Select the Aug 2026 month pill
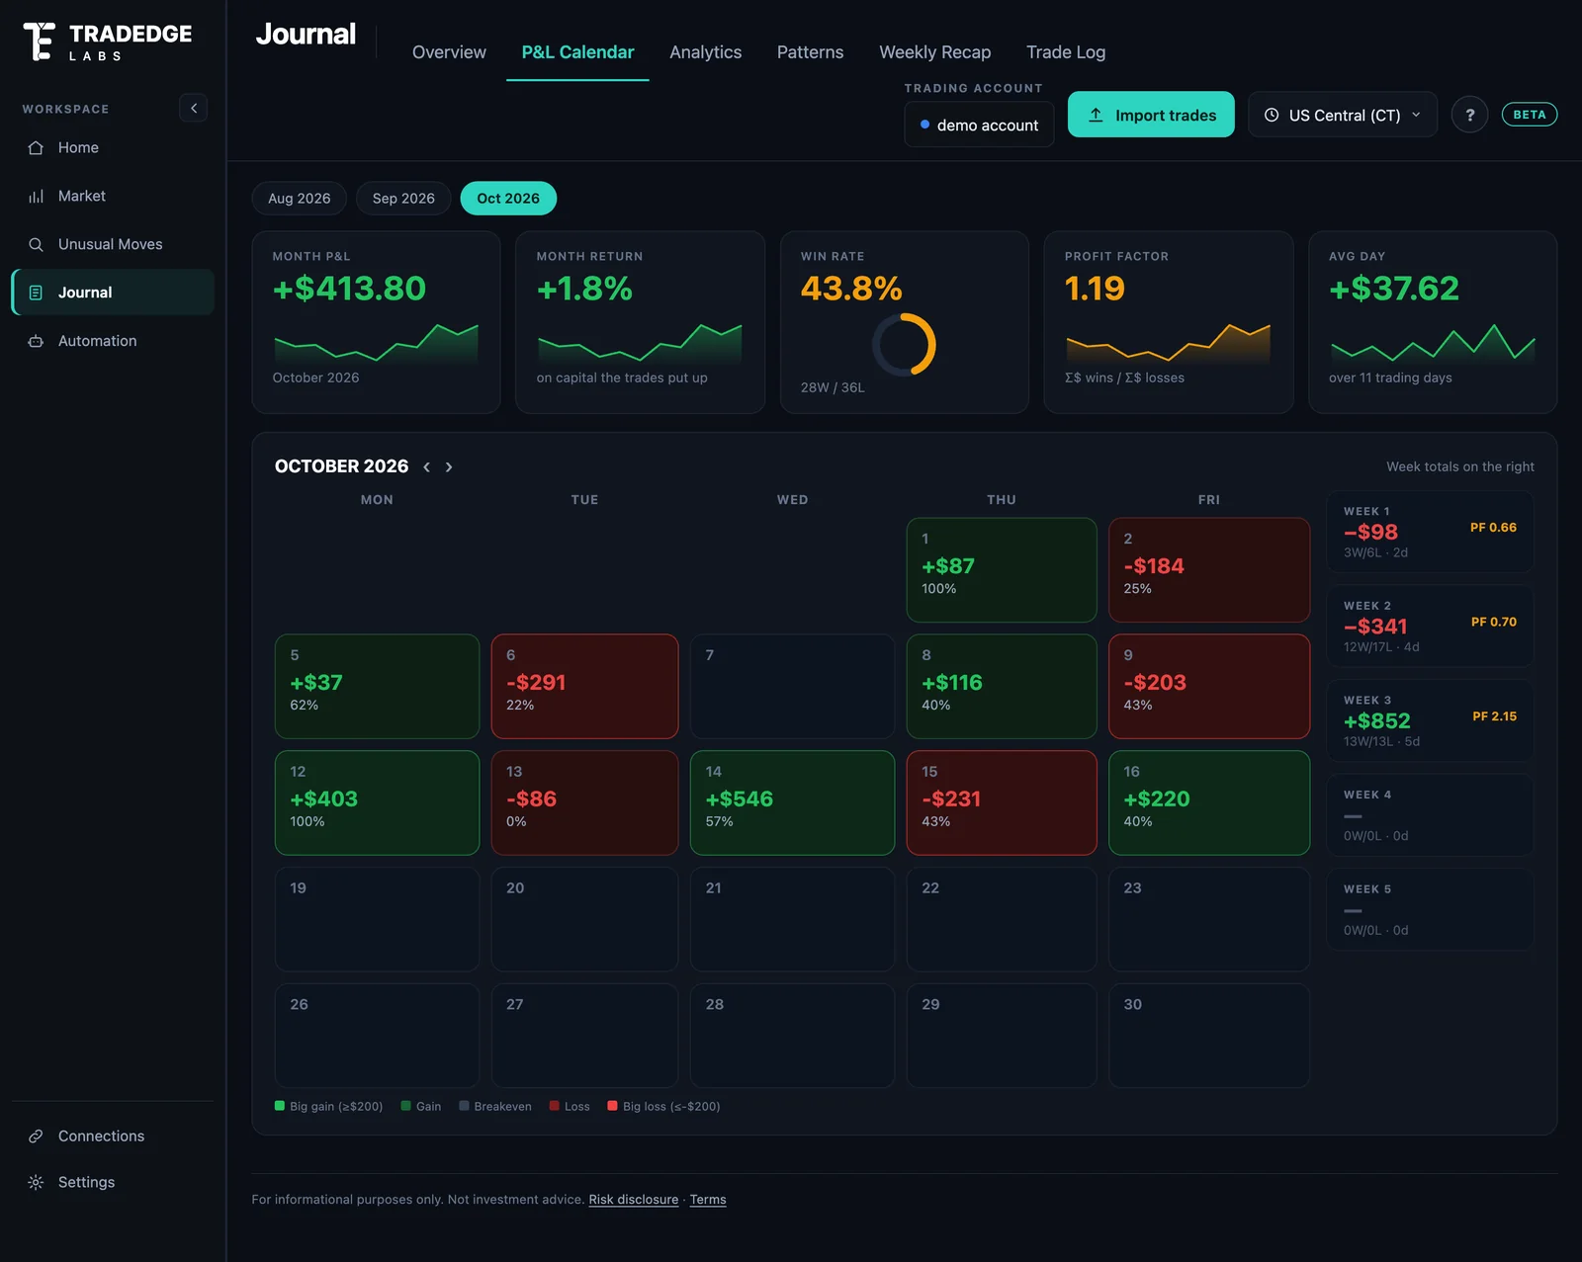The height and width of the screenshot is (1262, 1582). tap(299, 199)
